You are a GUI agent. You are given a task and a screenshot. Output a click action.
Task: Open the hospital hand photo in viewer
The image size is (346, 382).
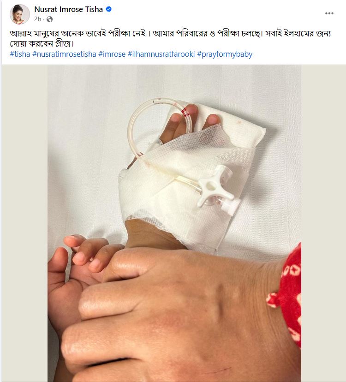[174, 223]
